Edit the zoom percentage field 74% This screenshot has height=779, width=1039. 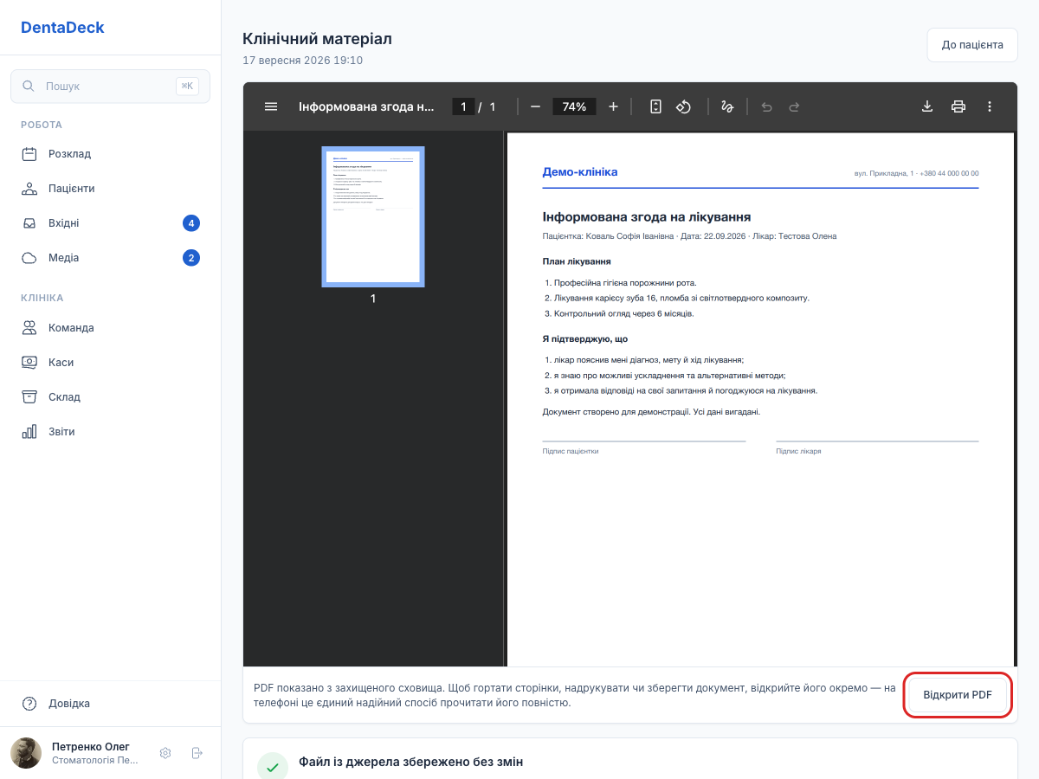[x=574, y=106]
